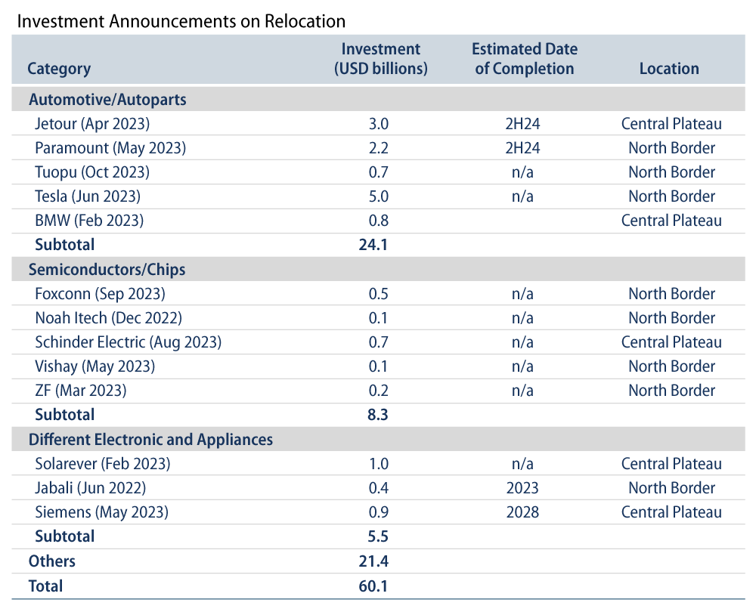Select the 'Location' column header
756x612 pixels.
tap(669, 69)
